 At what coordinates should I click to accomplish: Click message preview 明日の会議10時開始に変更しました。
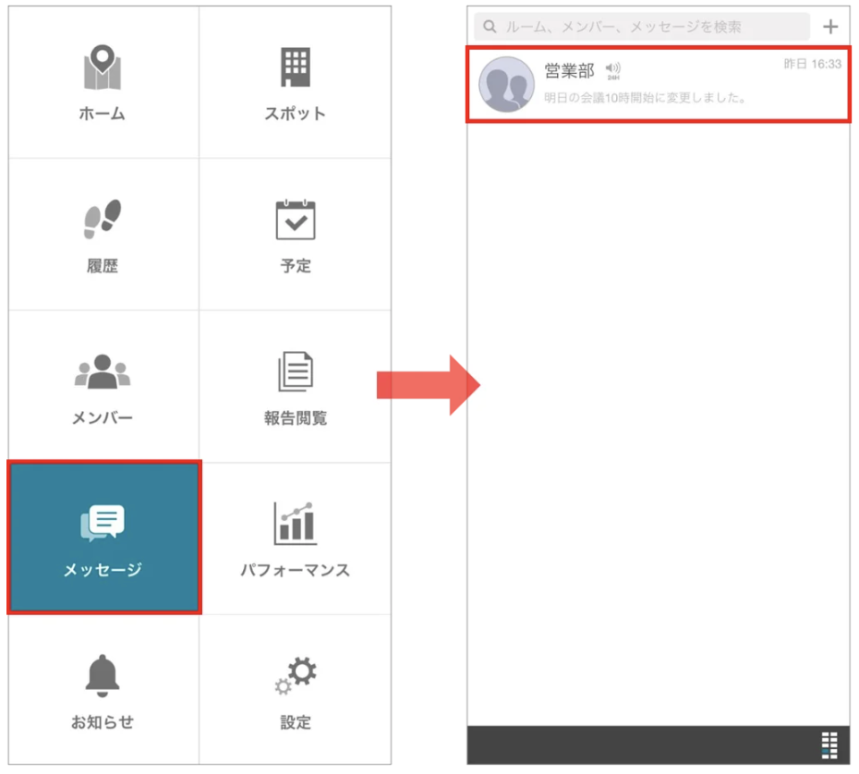(646, 98)
